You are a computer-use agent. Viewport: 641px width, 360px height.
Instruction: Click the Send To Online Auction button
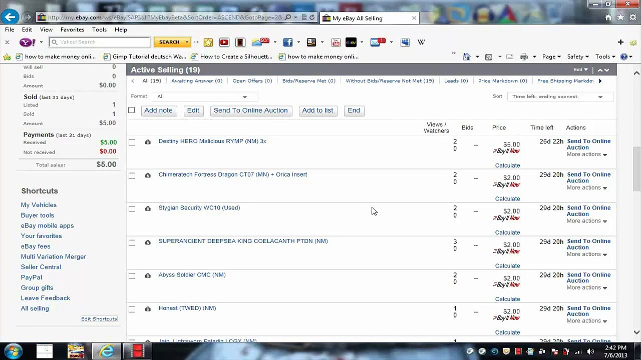[x=250, y=110]
